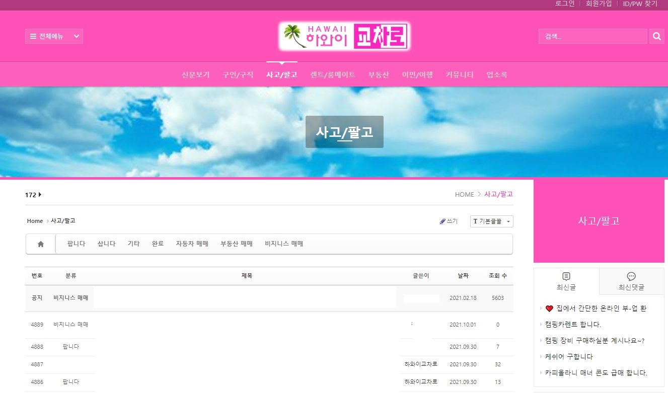Click the 조회 수 column header

coord(498,276)
